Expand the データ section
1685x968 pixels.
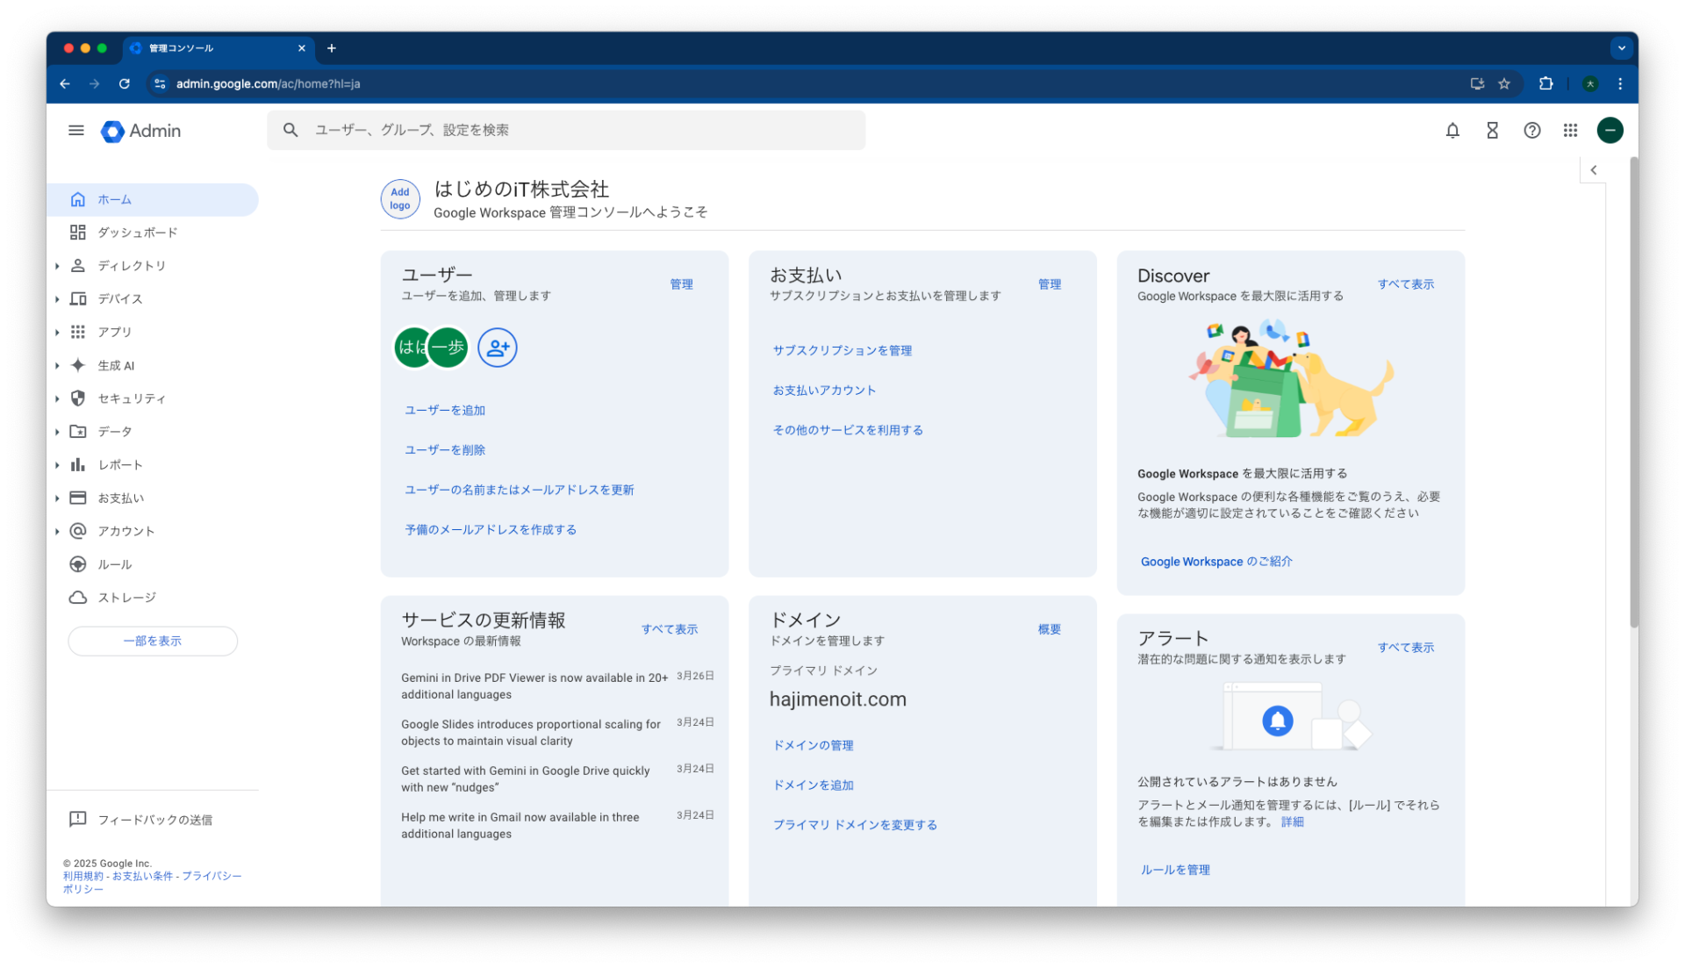coord(58,432)
